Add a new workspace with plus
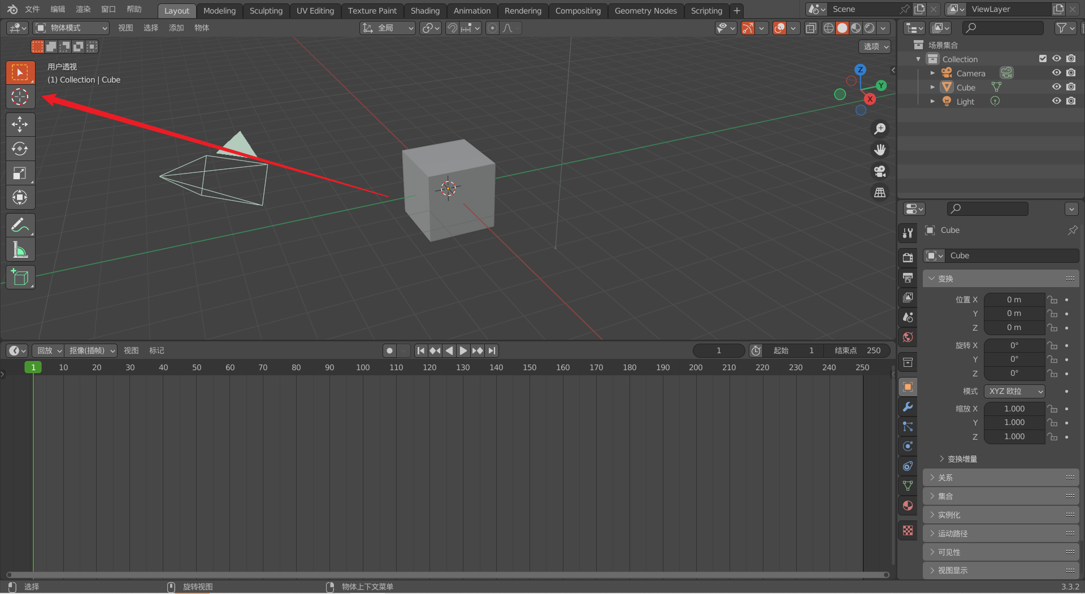 736,11
